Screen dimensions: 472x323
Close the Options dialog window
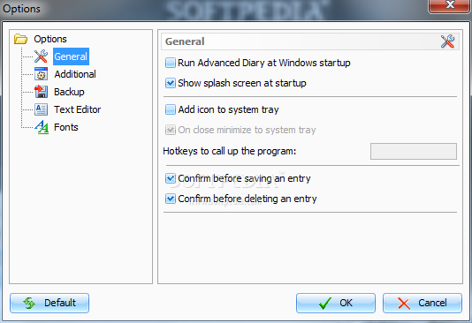tap(450, 5)
